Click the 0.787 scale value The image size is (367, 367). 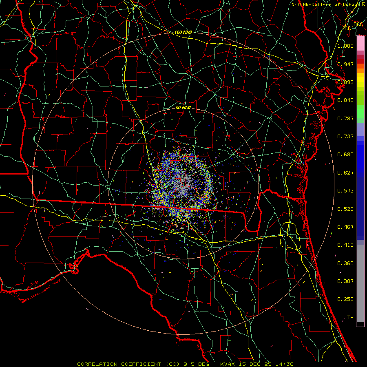pyautogui.click(x=345, y=118)
